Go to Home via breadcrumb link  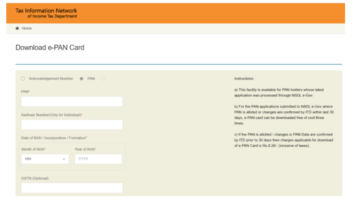(27, 28)
